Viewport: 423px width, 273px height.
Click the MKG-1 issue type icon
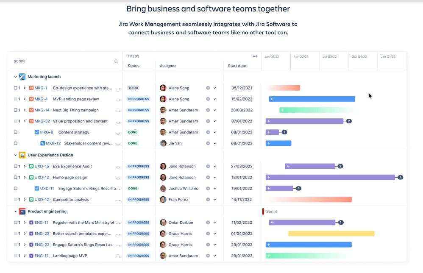pos(31,88)
